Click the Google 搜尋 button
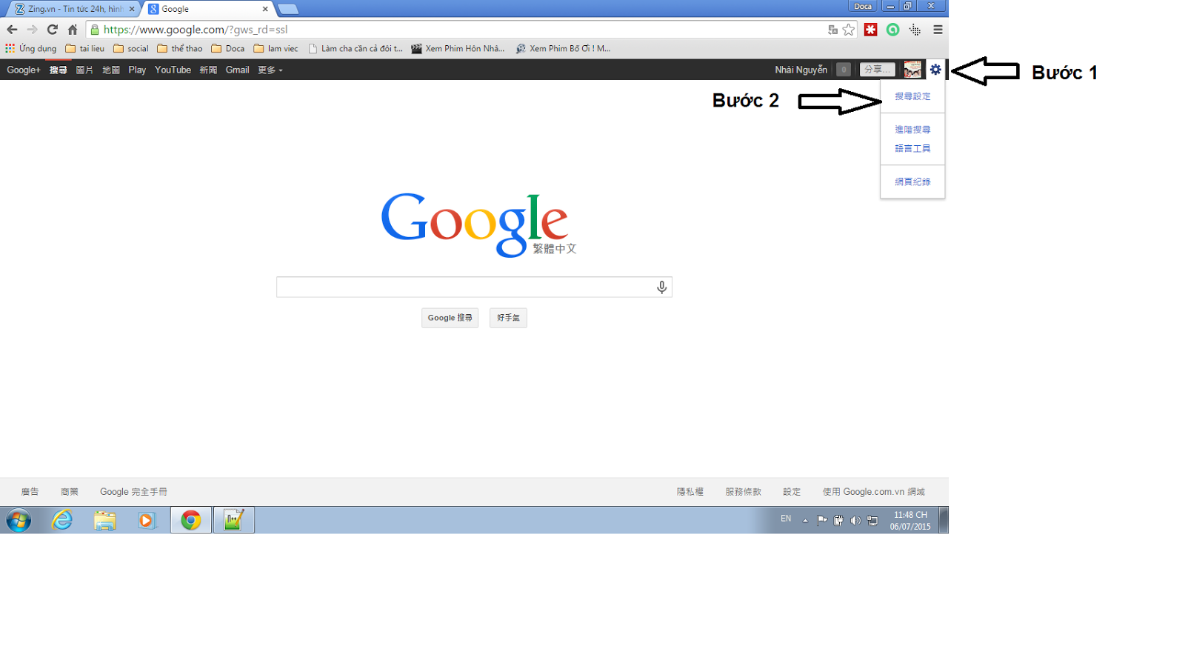This screenshot has height=663, width=1185. click(450, 318)
